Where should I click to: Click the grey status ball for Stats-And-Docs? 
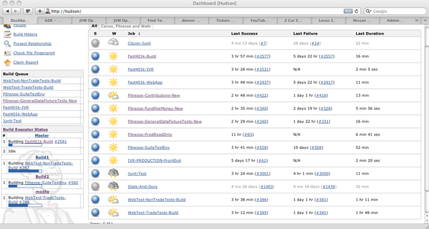point(95,187)
